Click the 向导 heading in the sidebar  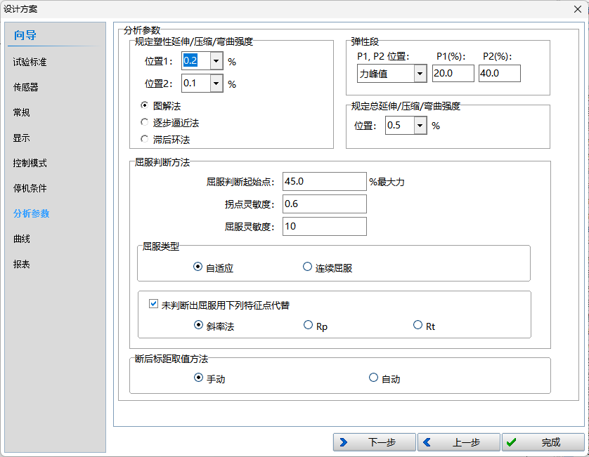coord(25,35)
